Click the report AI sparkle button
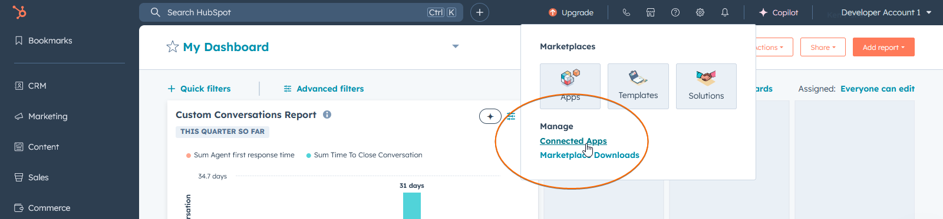Screen dimensions: 943x219 (x=490, y=116)
